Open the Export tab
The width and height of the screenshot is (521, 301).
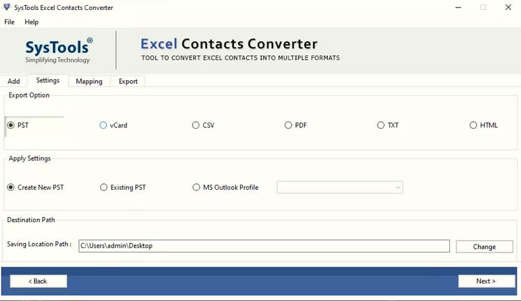128,81
